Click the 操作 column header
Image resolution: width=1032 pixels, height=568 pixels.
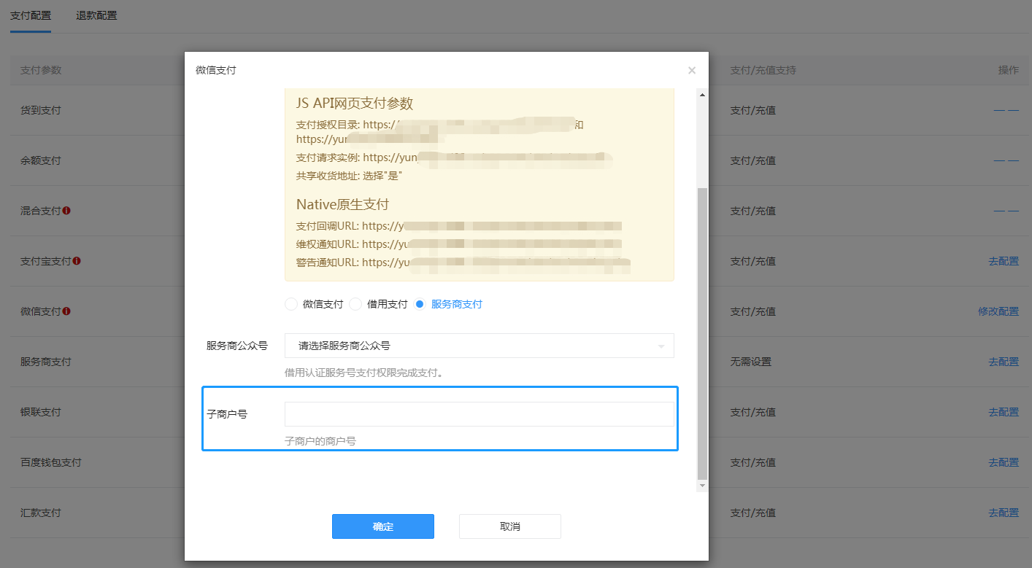click(x=1009, y=70)
